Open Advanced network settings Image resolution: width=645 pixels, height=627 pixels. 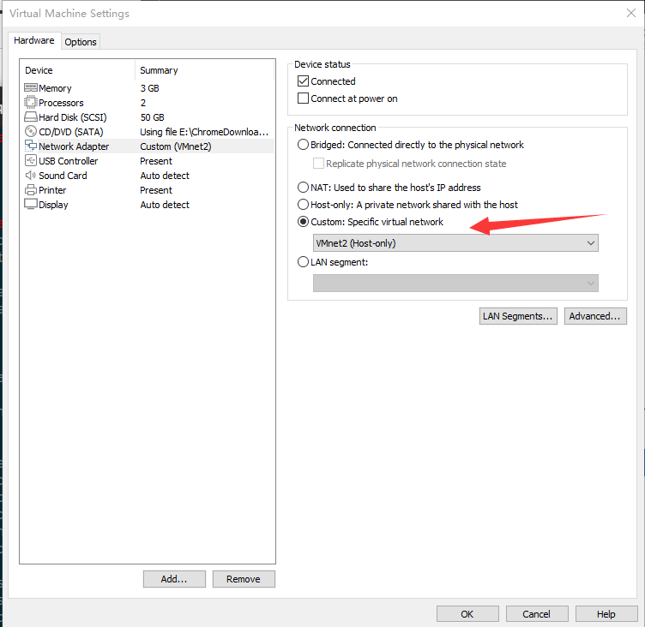point(594,316)
